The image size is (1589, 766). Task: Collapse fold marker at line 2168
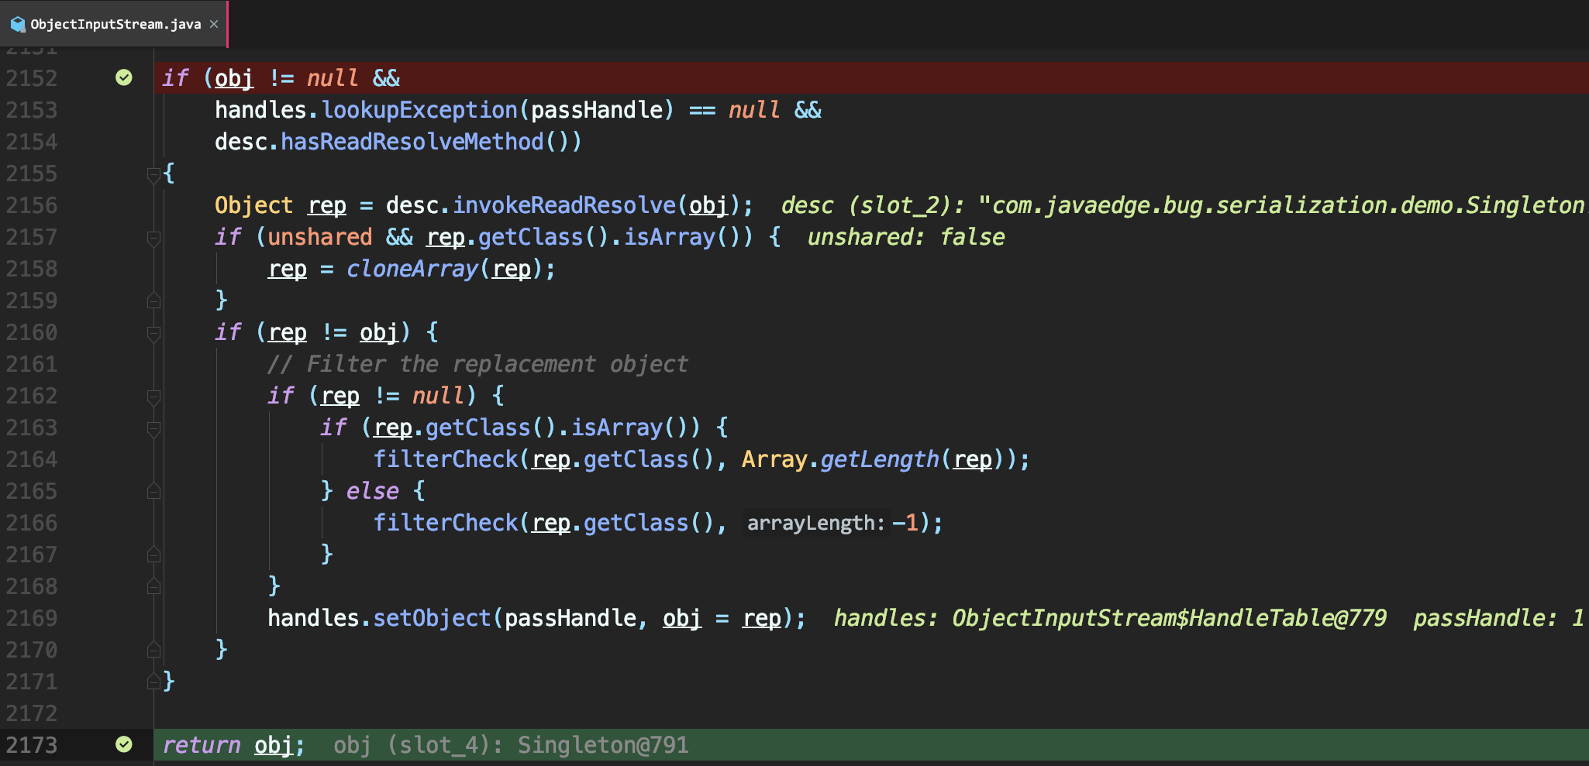153,586
